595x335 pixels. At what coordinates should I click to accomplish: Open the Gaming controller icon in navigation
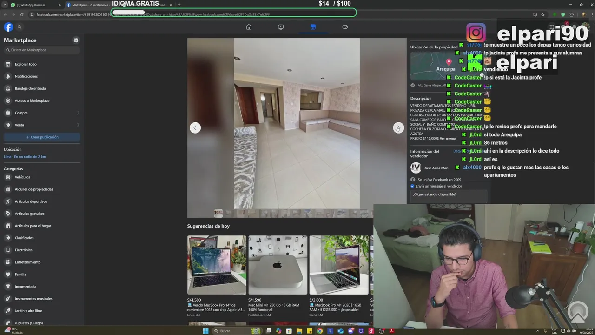pyautogui.click(x=345, y=27)
